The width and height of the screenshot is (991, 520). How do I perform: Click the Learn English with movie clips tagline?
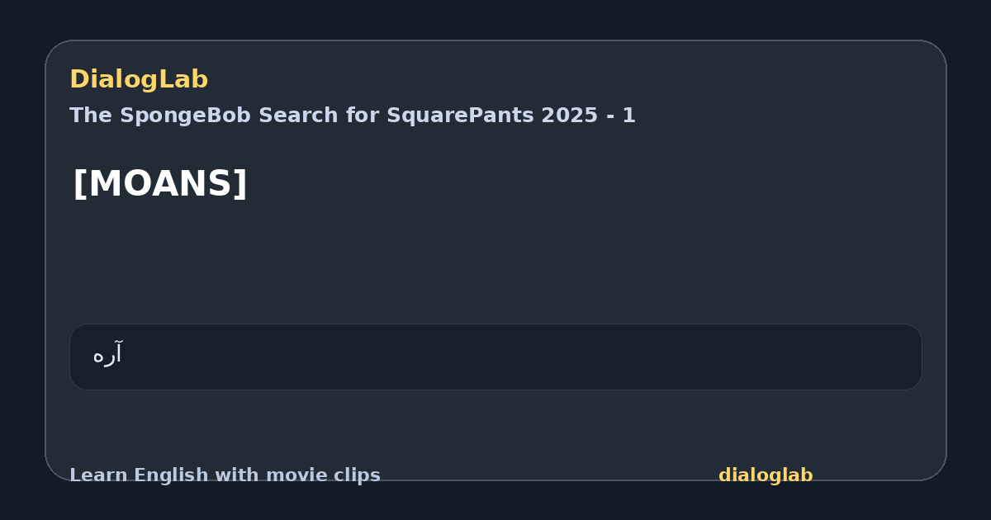[225, 475]
